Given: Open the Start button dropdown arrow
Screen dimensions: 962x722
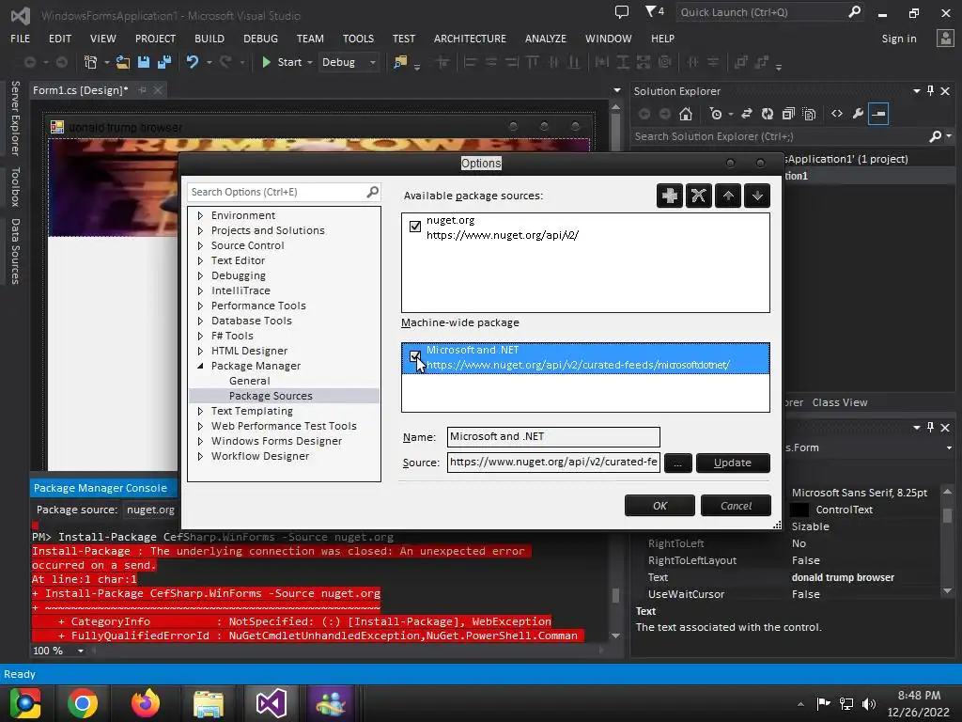Looking at the screenshot, I should (x=310, y=62).
